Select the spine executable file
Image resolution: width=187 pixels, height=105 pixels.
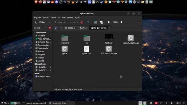click(65, 50)
